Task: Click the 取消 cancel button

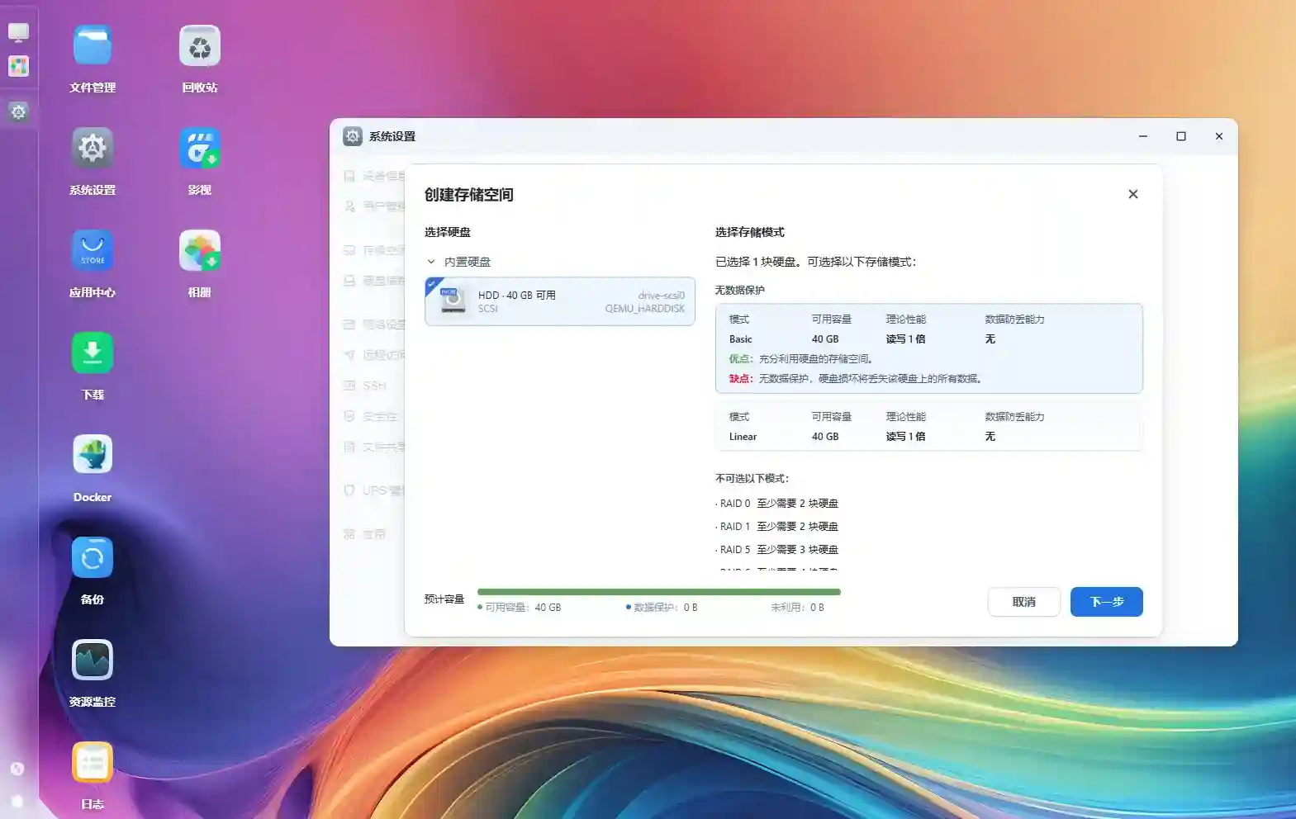Action: coord(1023,602)
